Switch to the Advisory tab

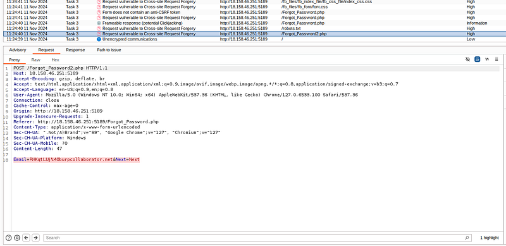[x=18, y=50]
